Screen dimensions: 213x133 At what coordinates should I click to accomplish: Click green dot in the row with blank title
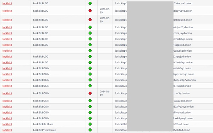click(90, 51)
